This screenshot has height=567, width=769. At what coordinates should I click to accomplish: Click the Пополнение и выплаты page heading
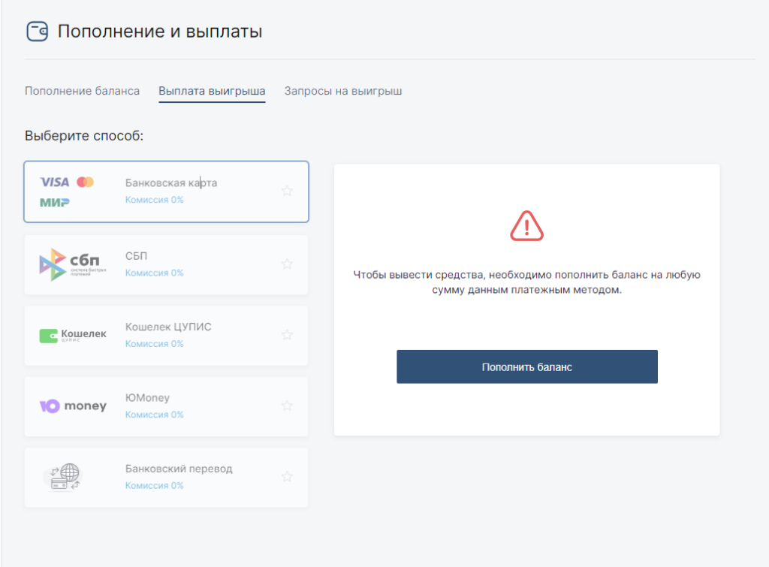tap(160, 32)
